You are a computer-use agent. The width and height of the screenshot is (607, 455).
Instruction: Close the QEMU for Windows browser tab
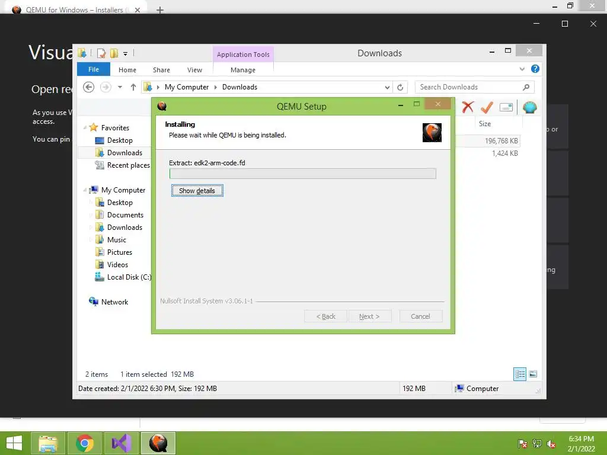click(138, 10)
